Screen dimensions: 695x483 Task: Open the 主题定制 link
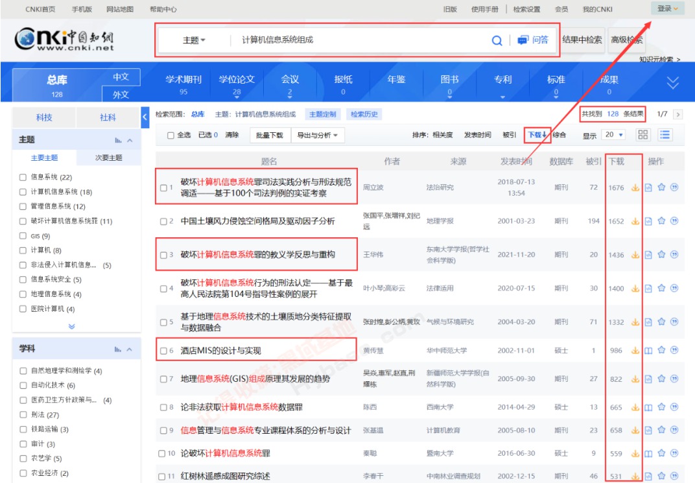click(323, 114)
